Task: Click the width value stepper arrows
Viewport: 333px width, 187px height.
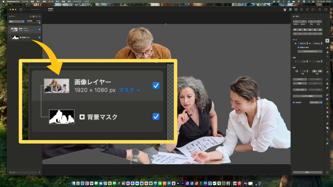Action: 307,43
